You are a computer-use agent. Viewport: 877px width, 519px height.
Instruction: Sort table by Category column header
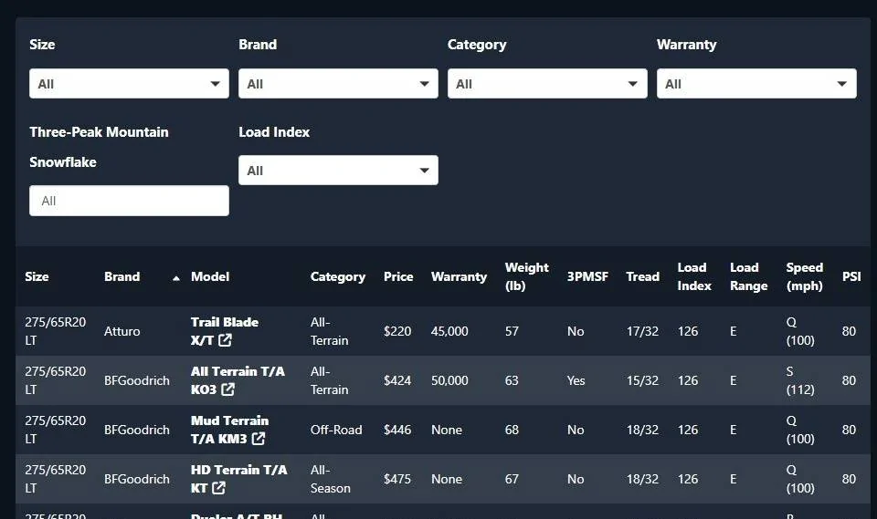click(x=338, y=276)
